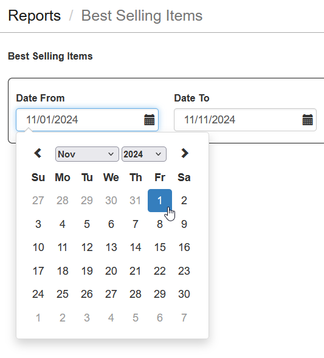This screenshot has width=324, height=358.
Task: Open the Date To calendar icon
Action: click(308, 120)
